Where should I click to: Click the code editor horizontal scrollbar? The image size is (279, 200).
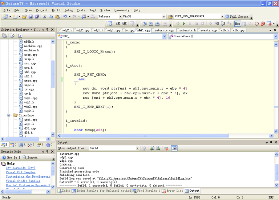point(145,136)
